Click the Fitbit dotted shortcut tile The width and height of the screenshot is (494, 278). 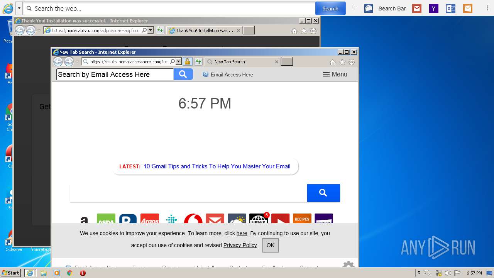coord(171,219)
